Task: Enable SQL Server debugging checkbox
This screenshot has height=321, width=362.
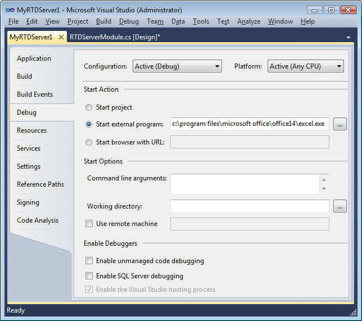Action: (89, 275)
